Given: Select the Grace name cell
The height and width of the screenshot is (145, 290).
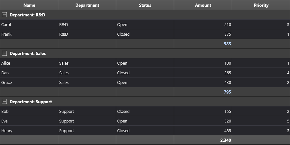Looking at the screenshot, I should [x=29, y=82].
